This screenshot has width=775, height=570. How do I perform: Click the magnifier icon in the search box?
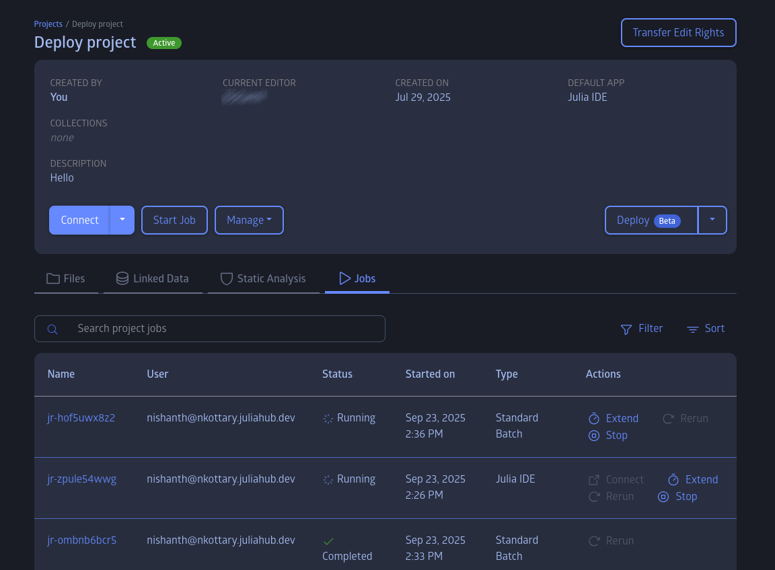(52, 329)
